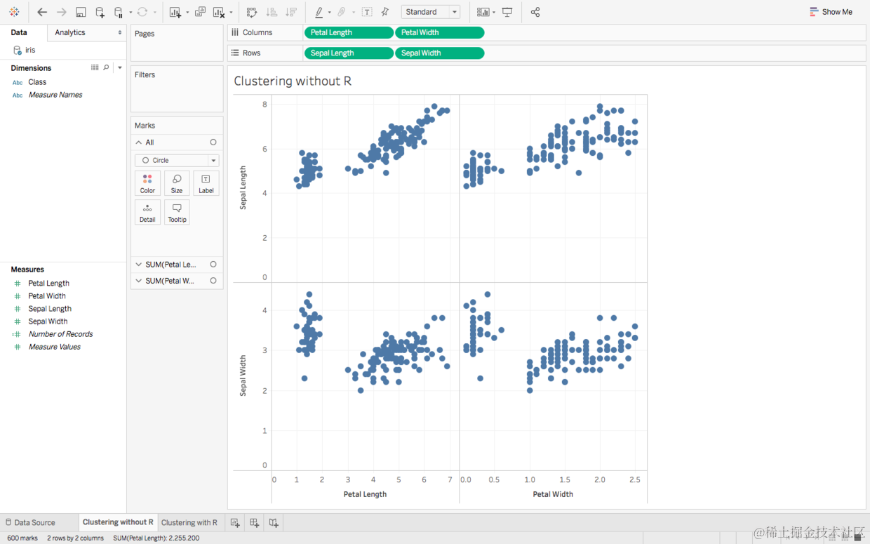This screenshot has width=870, height=544.
Task: Add new story tab icon at bottom
Action: (x=274, y=522)
